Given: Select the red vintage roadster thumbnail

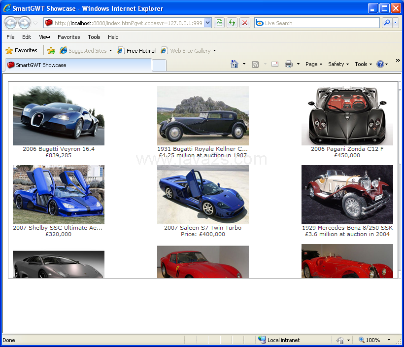Looking at the screenshot, I should click(347, 261).
